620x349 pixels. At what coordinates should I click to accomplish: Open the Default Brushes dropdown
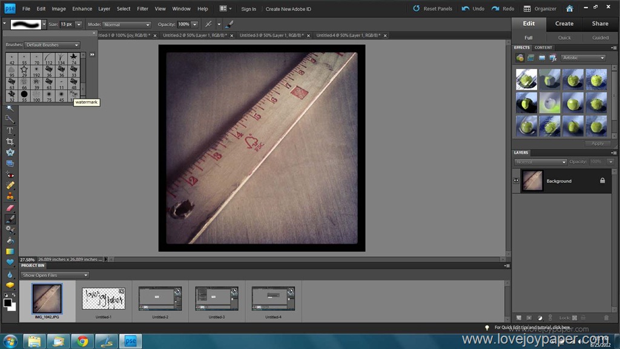point(52,45)
